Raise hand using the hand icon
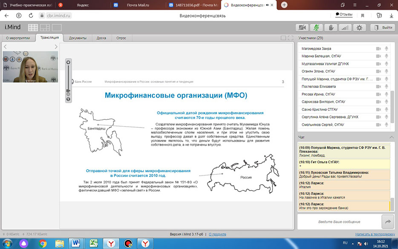The image size is (398, 249). (330, 28)
